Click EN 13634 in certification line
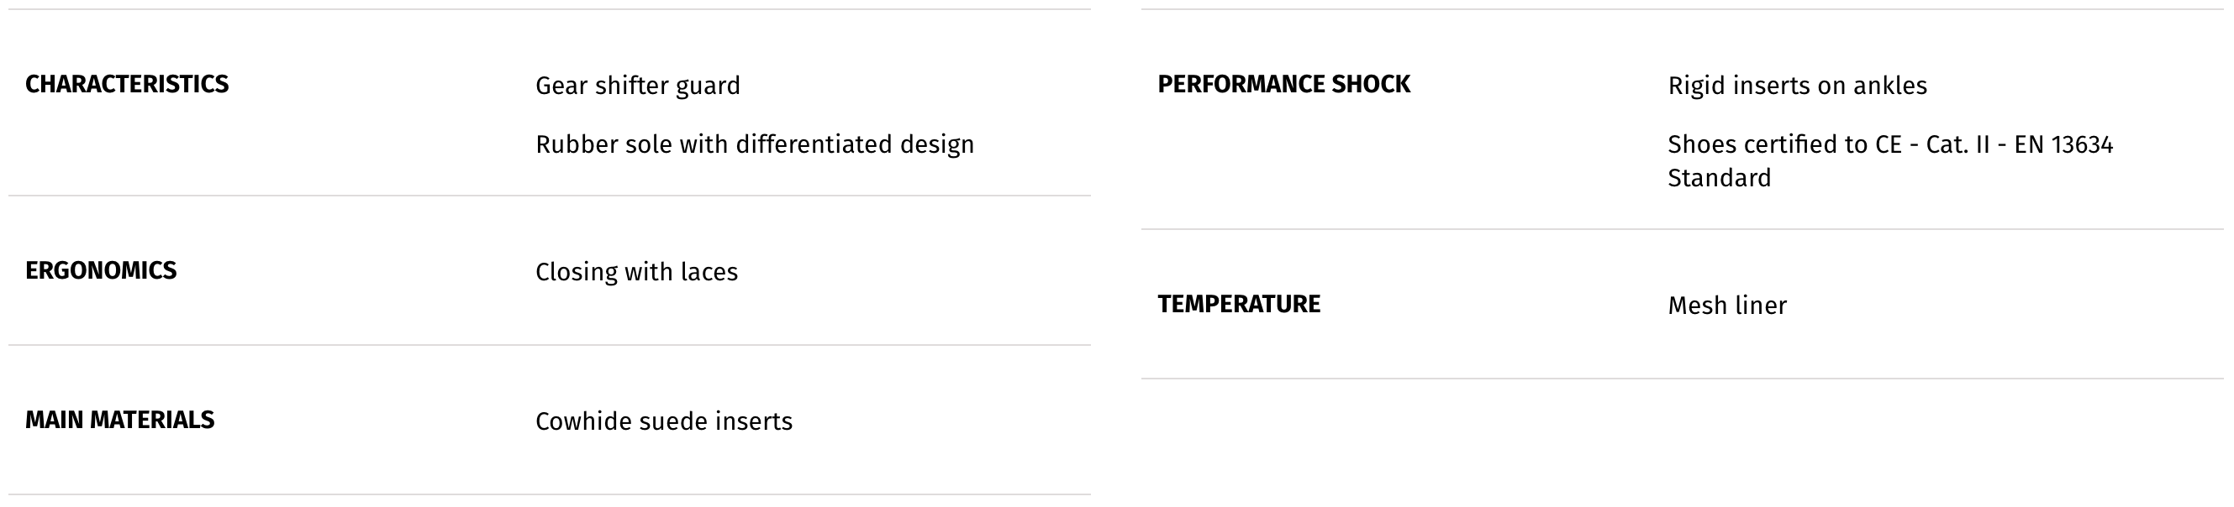This screenshot has width=2234, height=507. pyautogui.click(x=2063, y=144)
